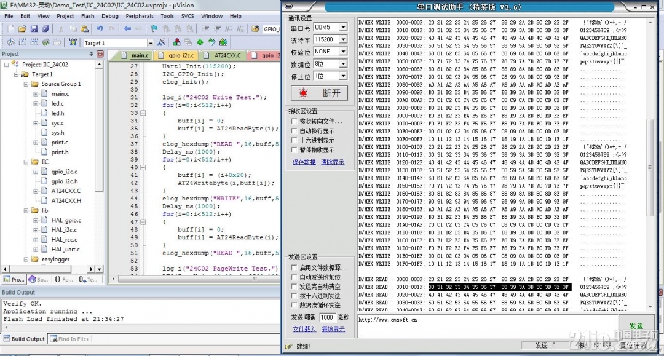Enable 发送完自动清空 checkbox
This screenshot has width=664, height=356.
[294, 287]
